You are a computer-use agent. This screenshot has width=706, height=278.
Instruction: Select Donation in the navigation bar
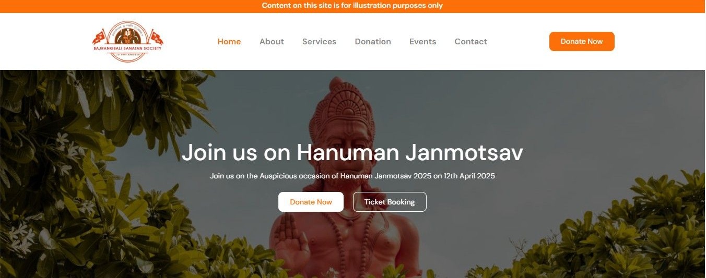(x=373, y=42)
